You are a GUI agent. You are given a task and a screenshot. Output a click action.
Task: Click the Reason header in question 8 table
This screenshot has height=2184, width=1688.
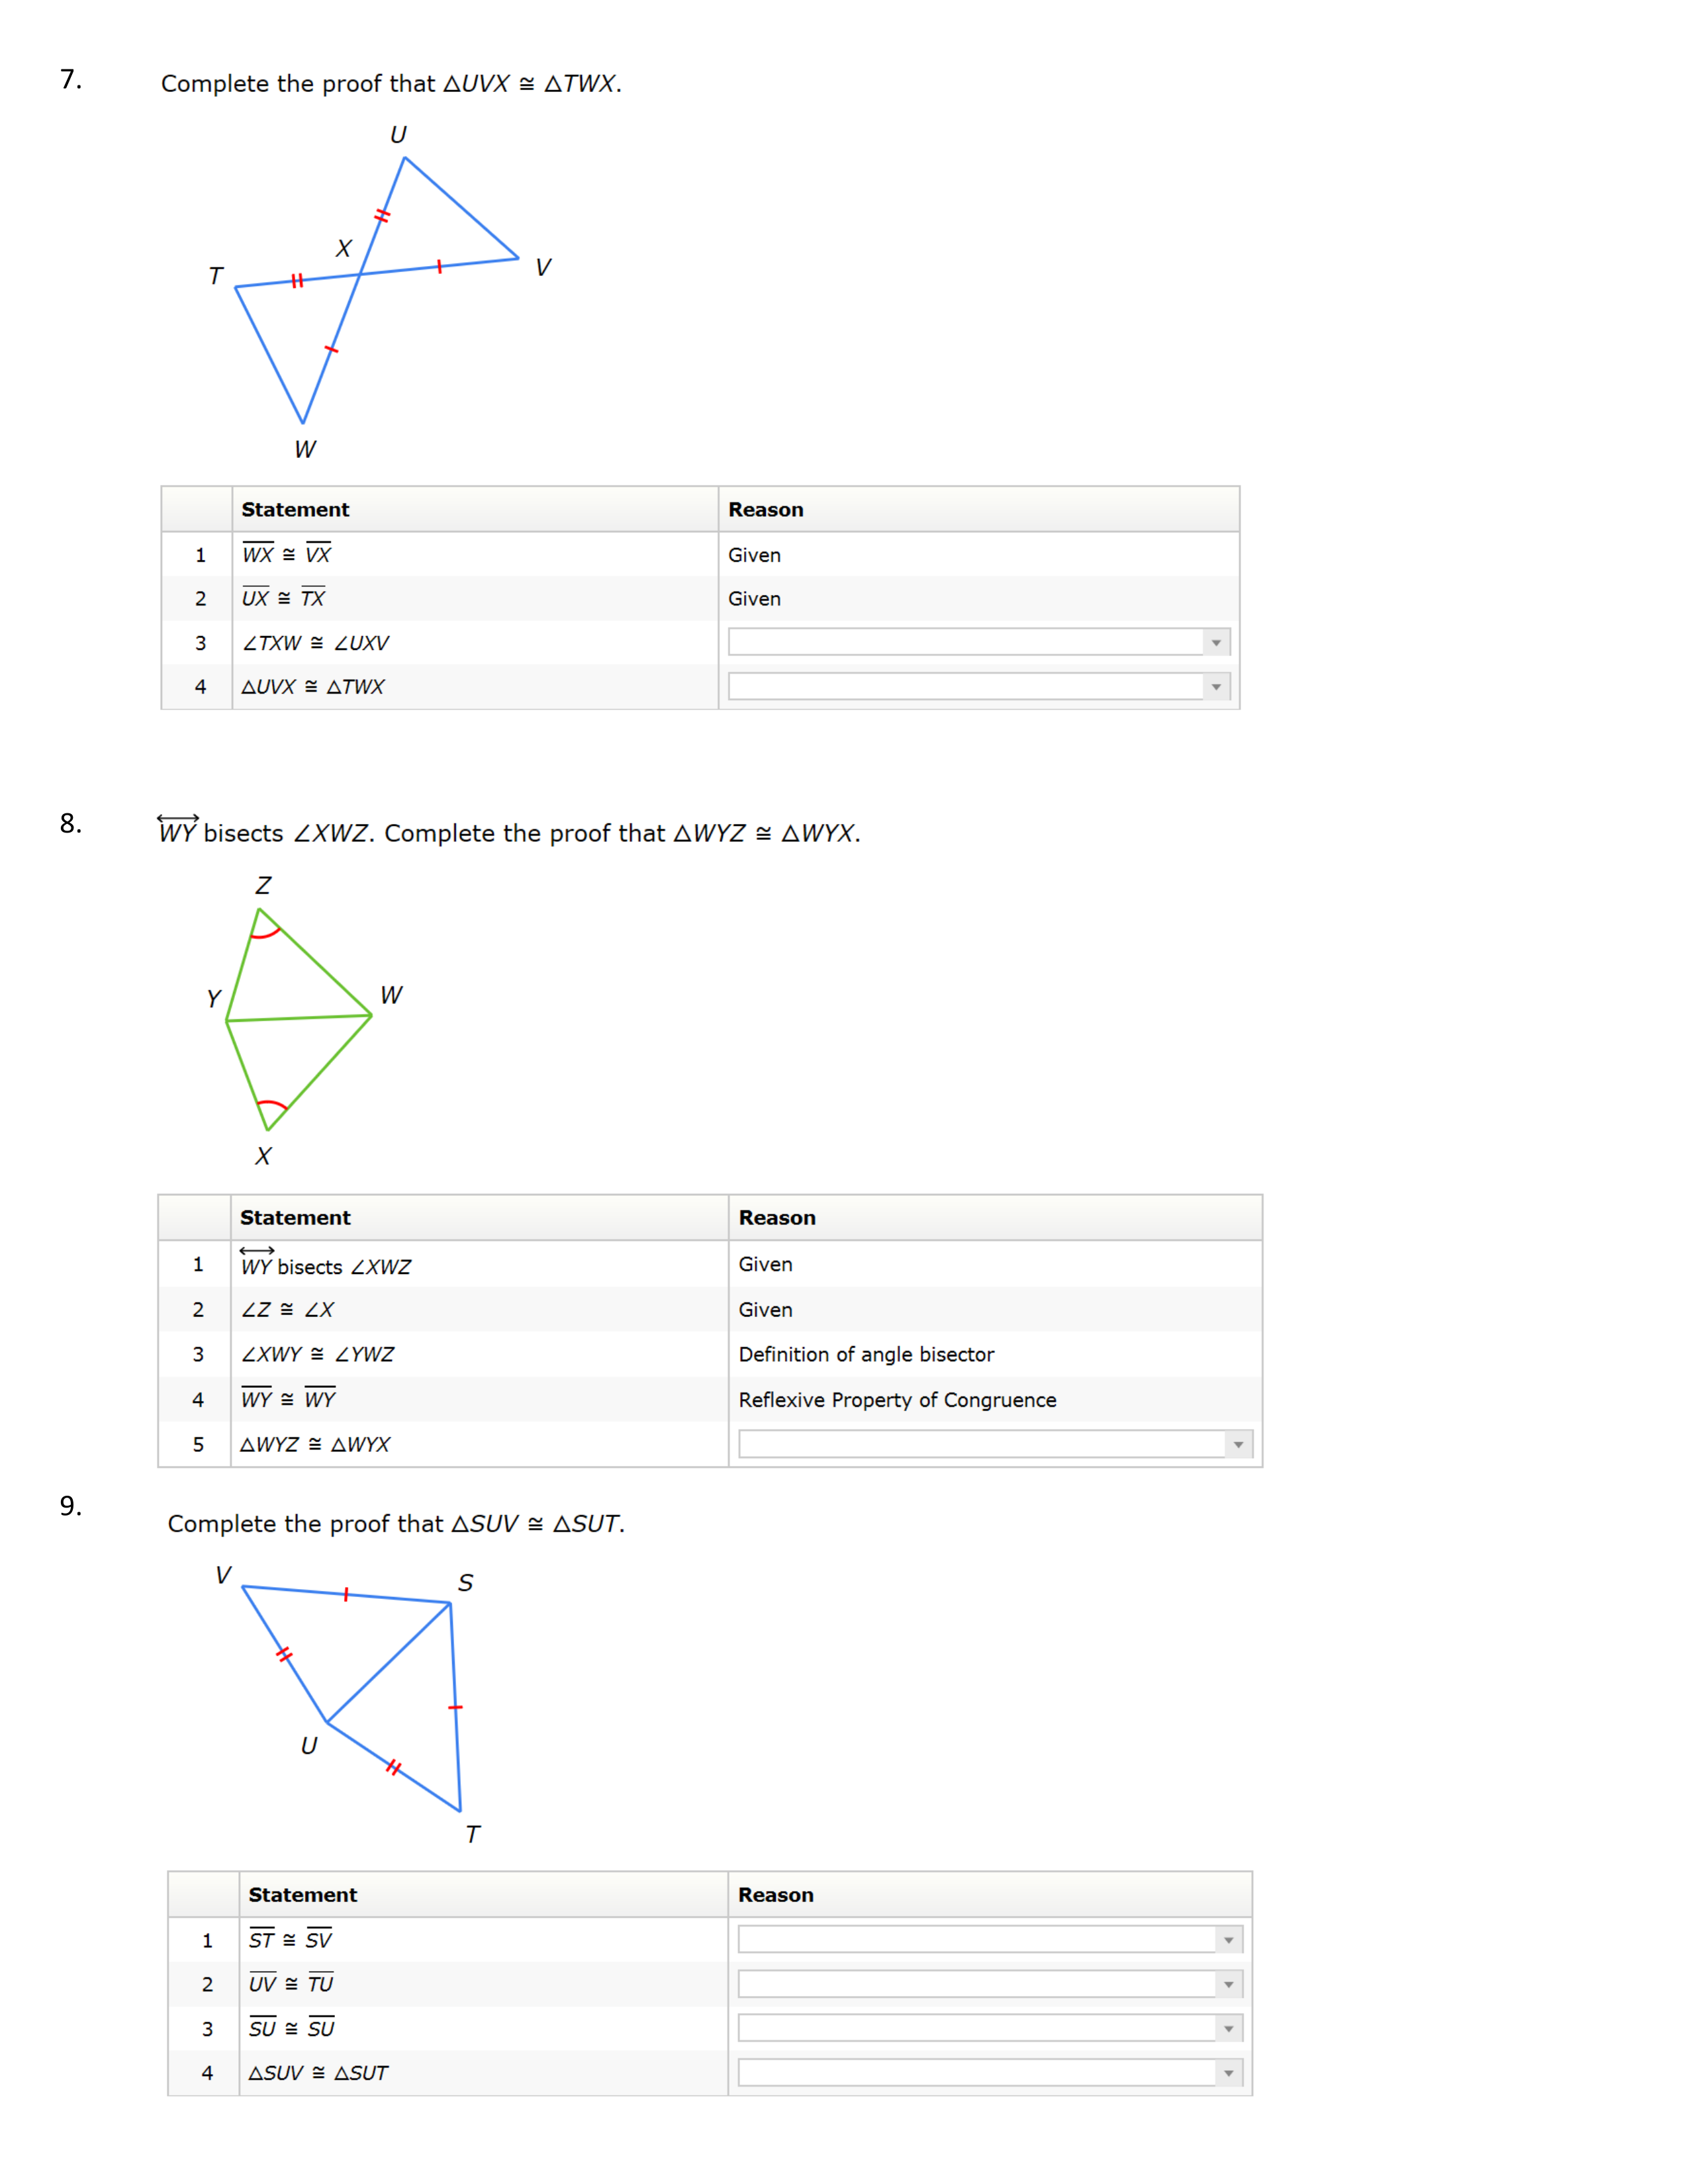(x=777, y=1218)
